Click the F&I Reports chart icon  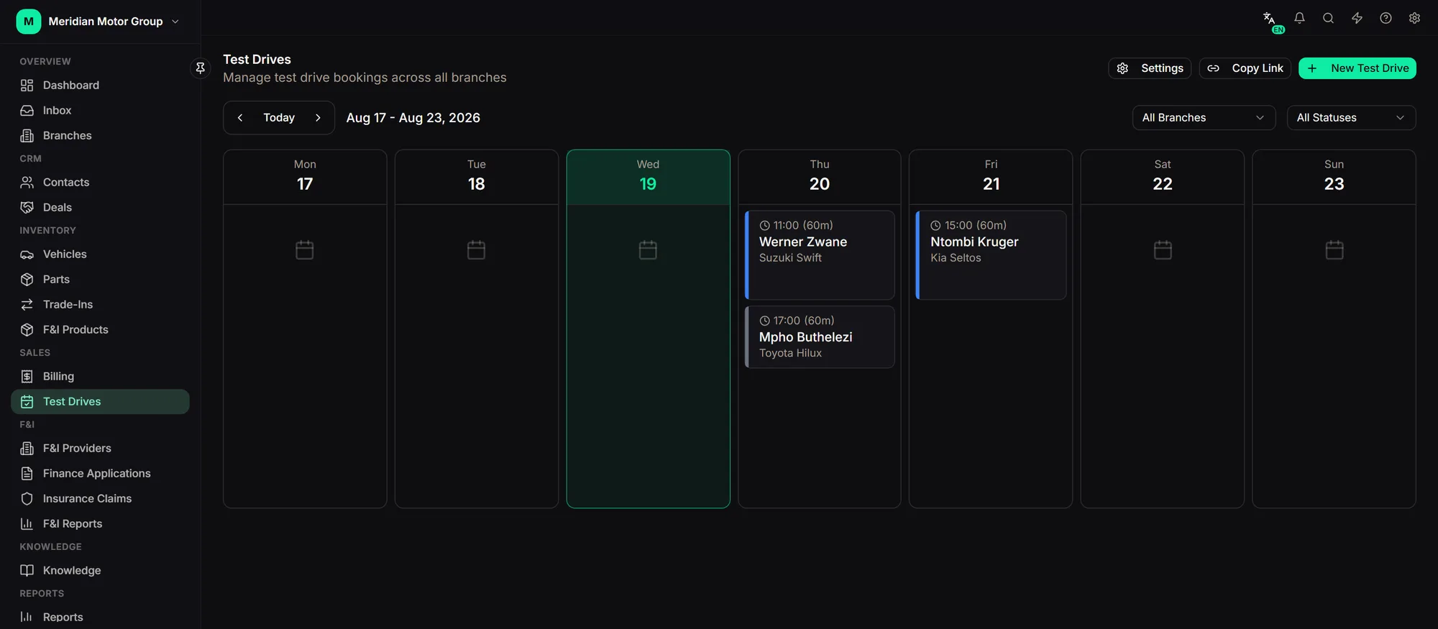(27, 524)
